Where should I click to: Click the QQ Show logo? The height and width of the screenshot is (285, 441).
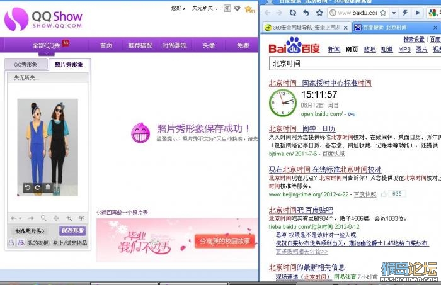(43, 19)
